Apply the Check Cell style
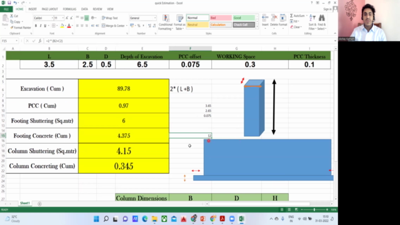The height and width of the screenshot is (225, 400). click(244, 25)
